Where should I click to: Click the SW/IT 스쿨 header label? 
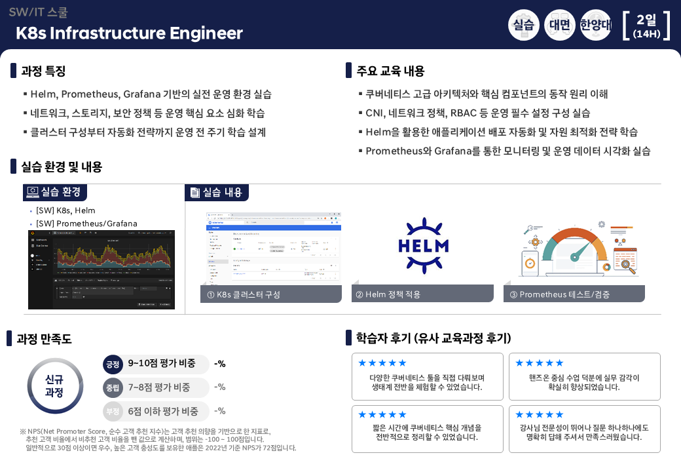(x=38, y=12)
